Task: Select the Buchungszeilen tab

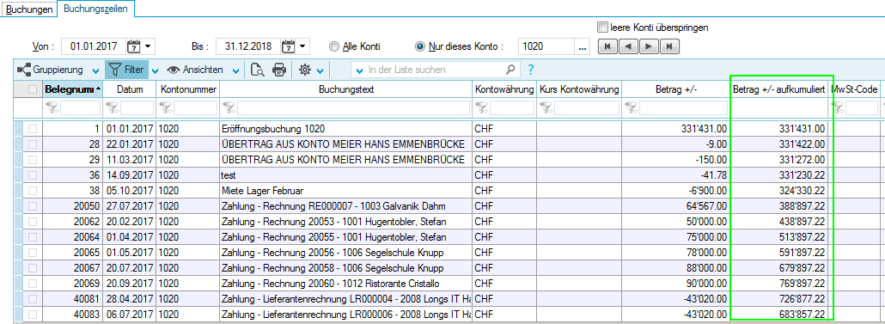Action: [x=96, y=9]
